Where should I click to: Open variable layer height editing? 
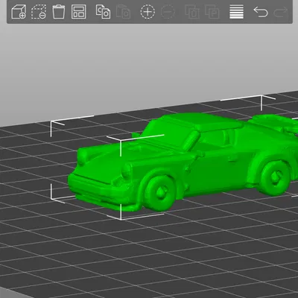click(236, 12)
